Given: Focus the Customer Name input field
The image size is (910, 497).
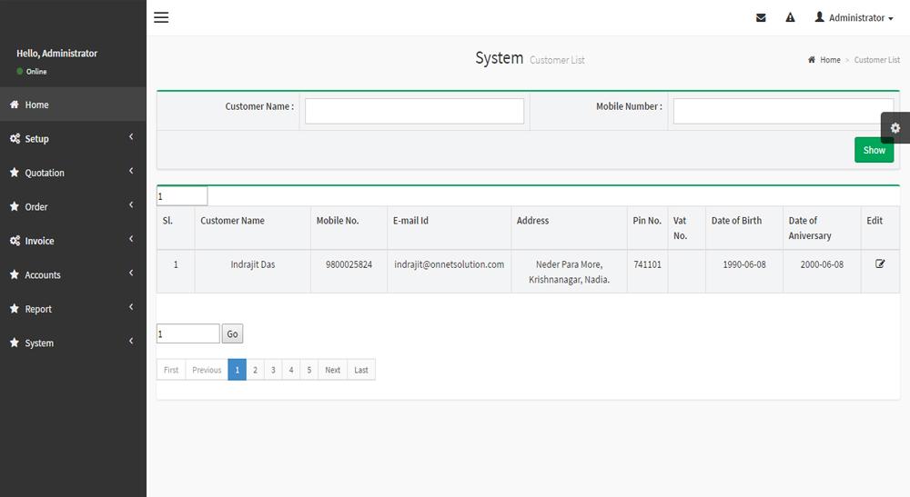Looking at the screenshot, I should pyautogui.click(x=414, y=111).
